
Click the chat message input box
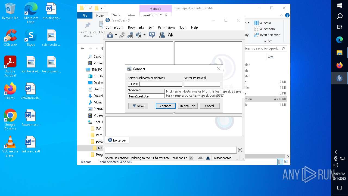(171, 150)
